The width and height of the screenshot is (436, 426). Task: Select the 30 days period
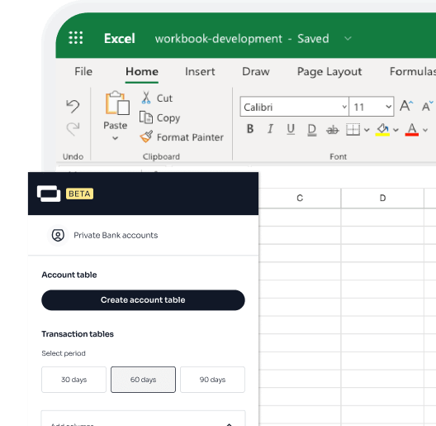(x=74, y=380)
